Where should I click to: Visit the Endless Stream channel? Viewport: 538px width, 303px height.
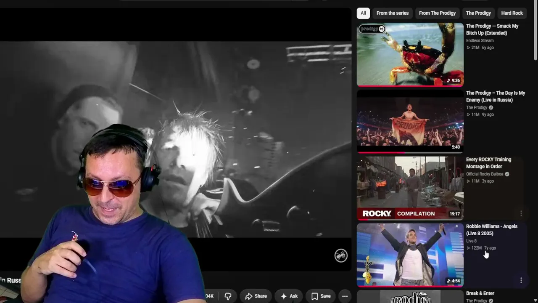[480, 41]
